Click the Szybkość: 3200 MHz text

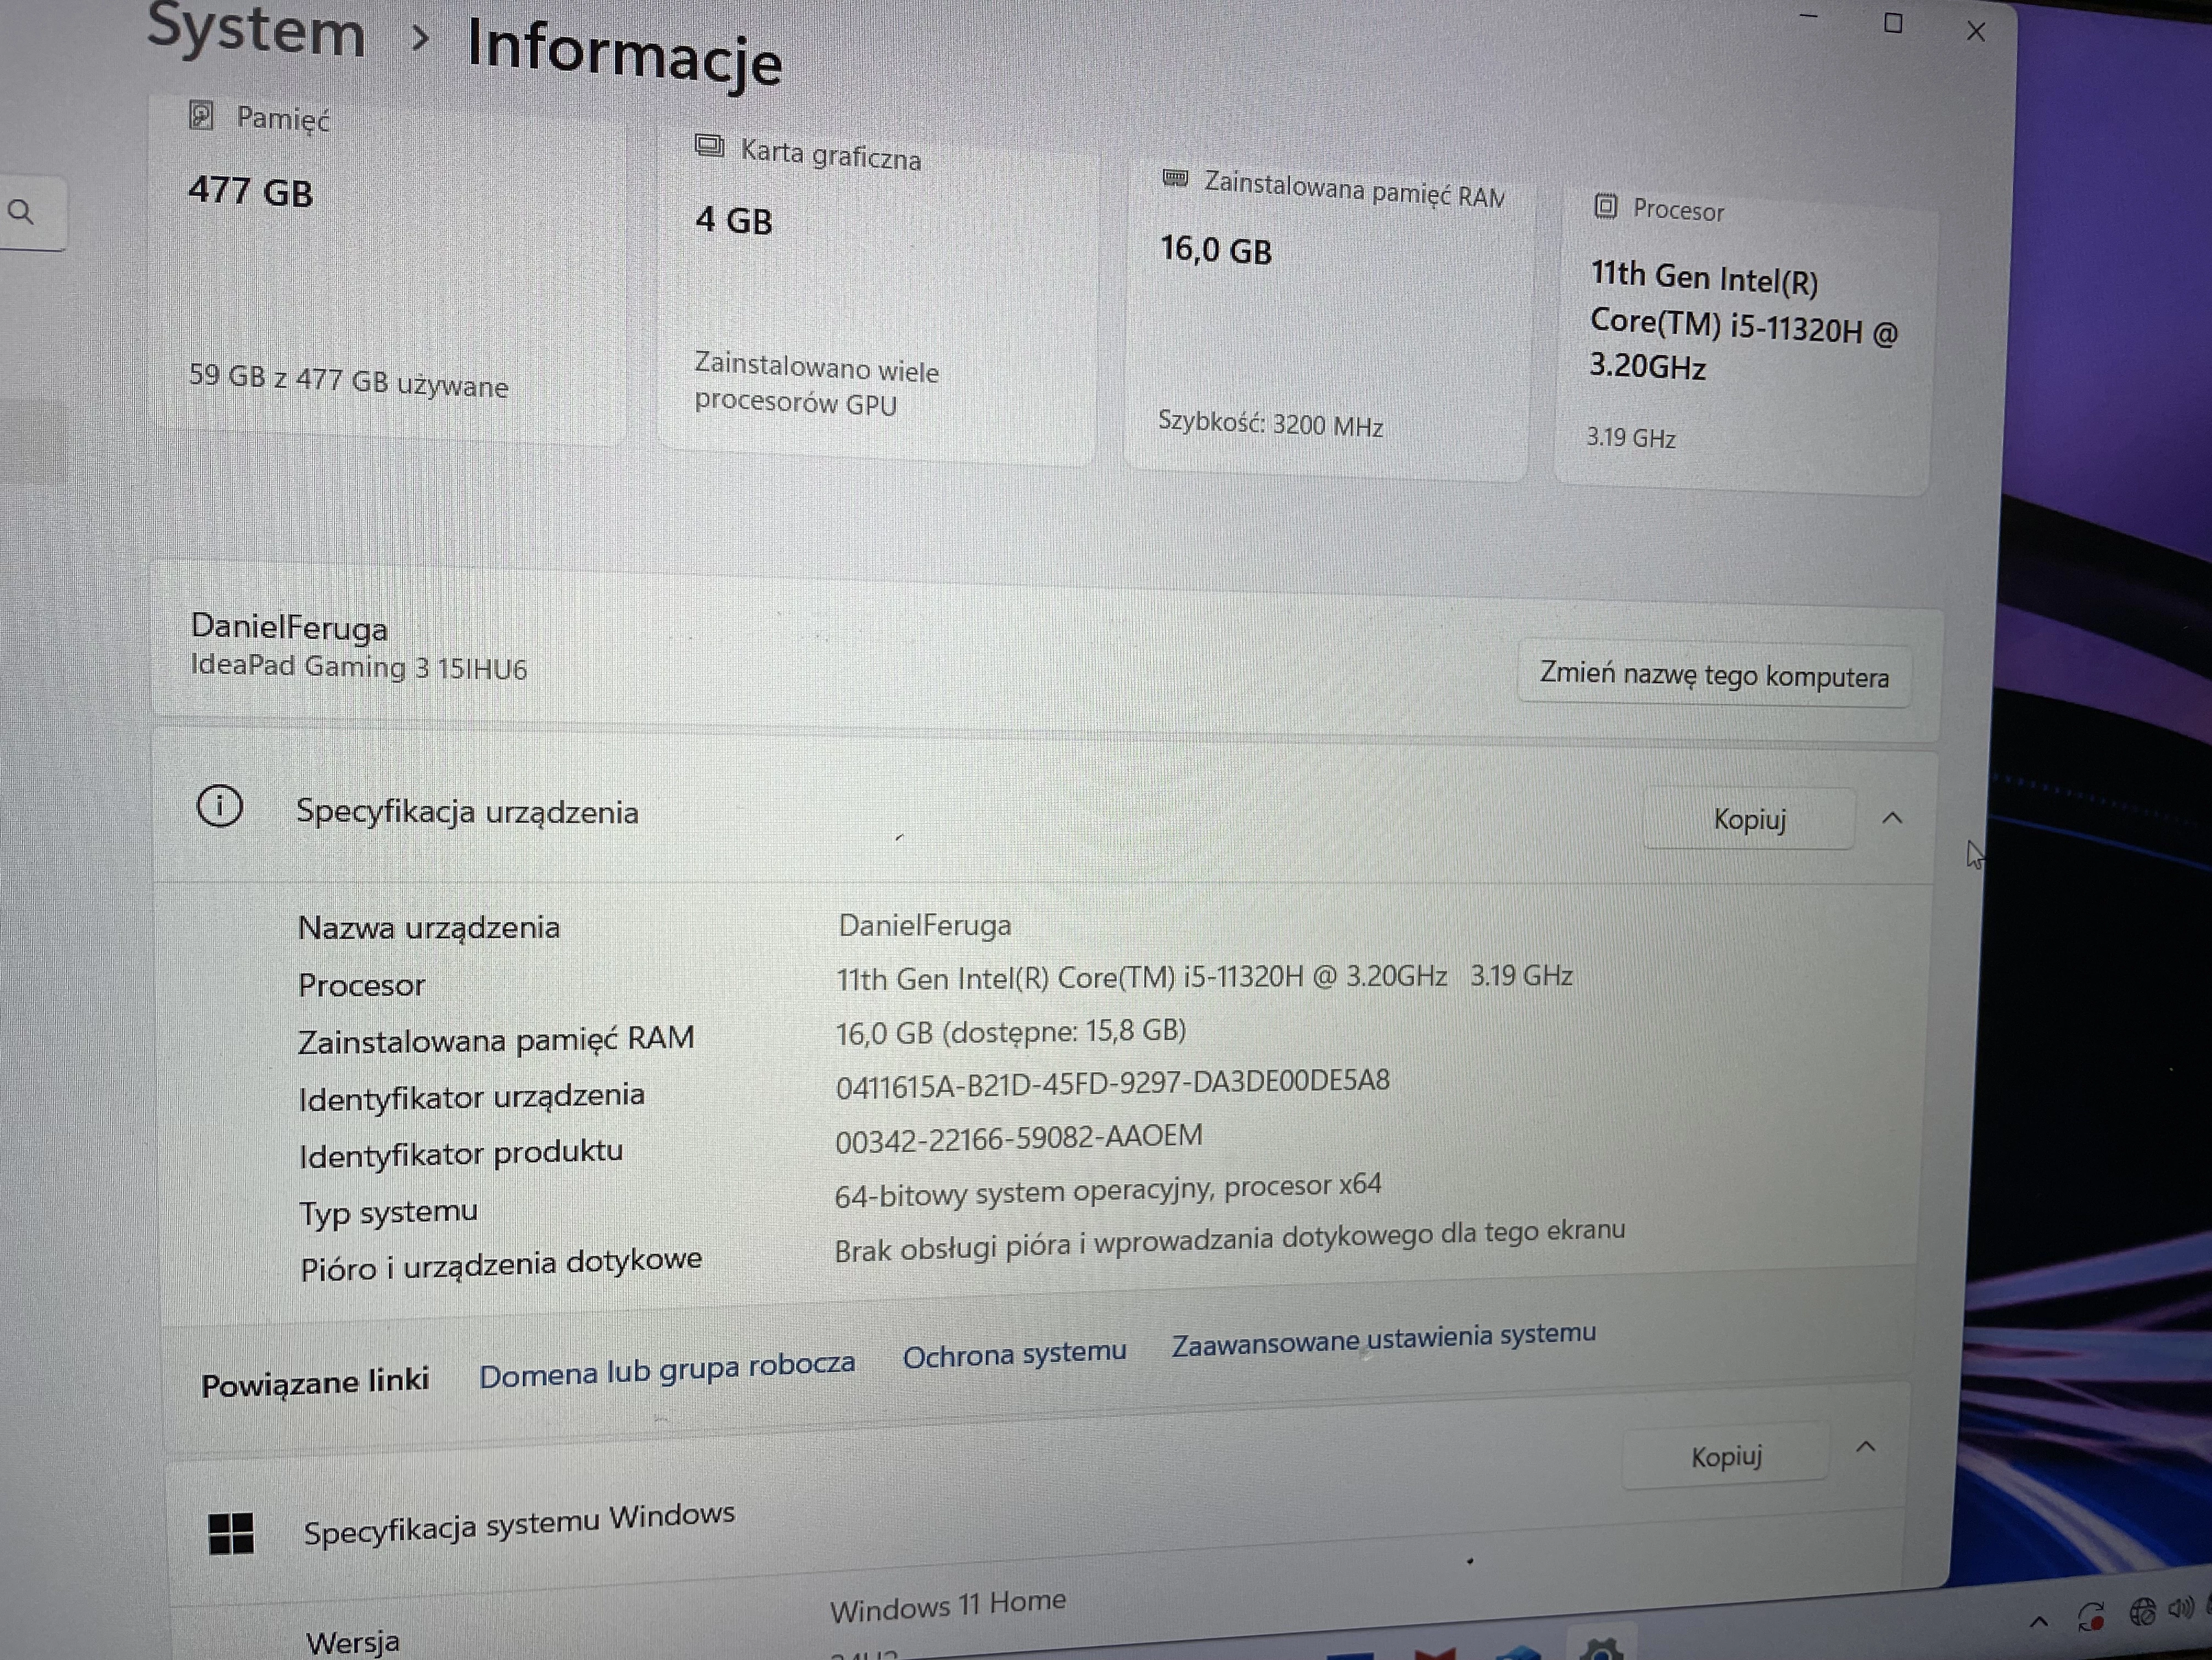click(1271, 423)
